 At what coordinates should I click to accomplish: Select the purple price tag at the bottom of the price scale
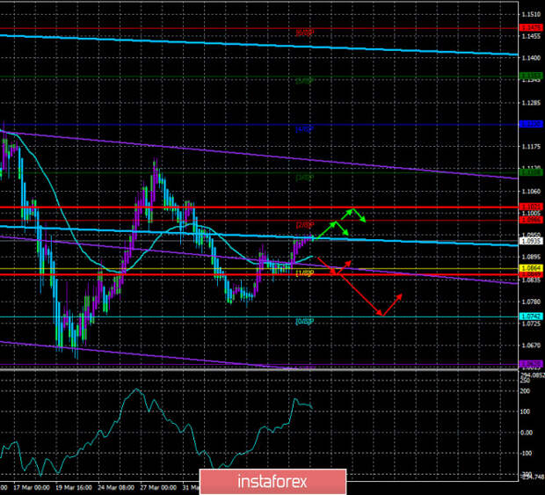coord(531,364)
